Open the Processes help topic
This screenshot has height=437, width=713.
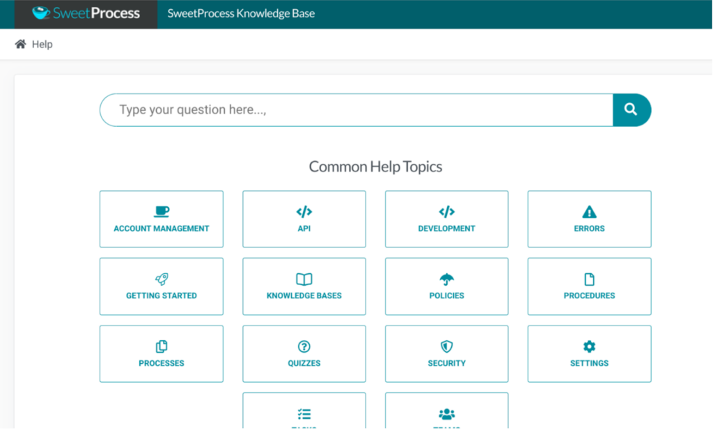click(162, 353)
